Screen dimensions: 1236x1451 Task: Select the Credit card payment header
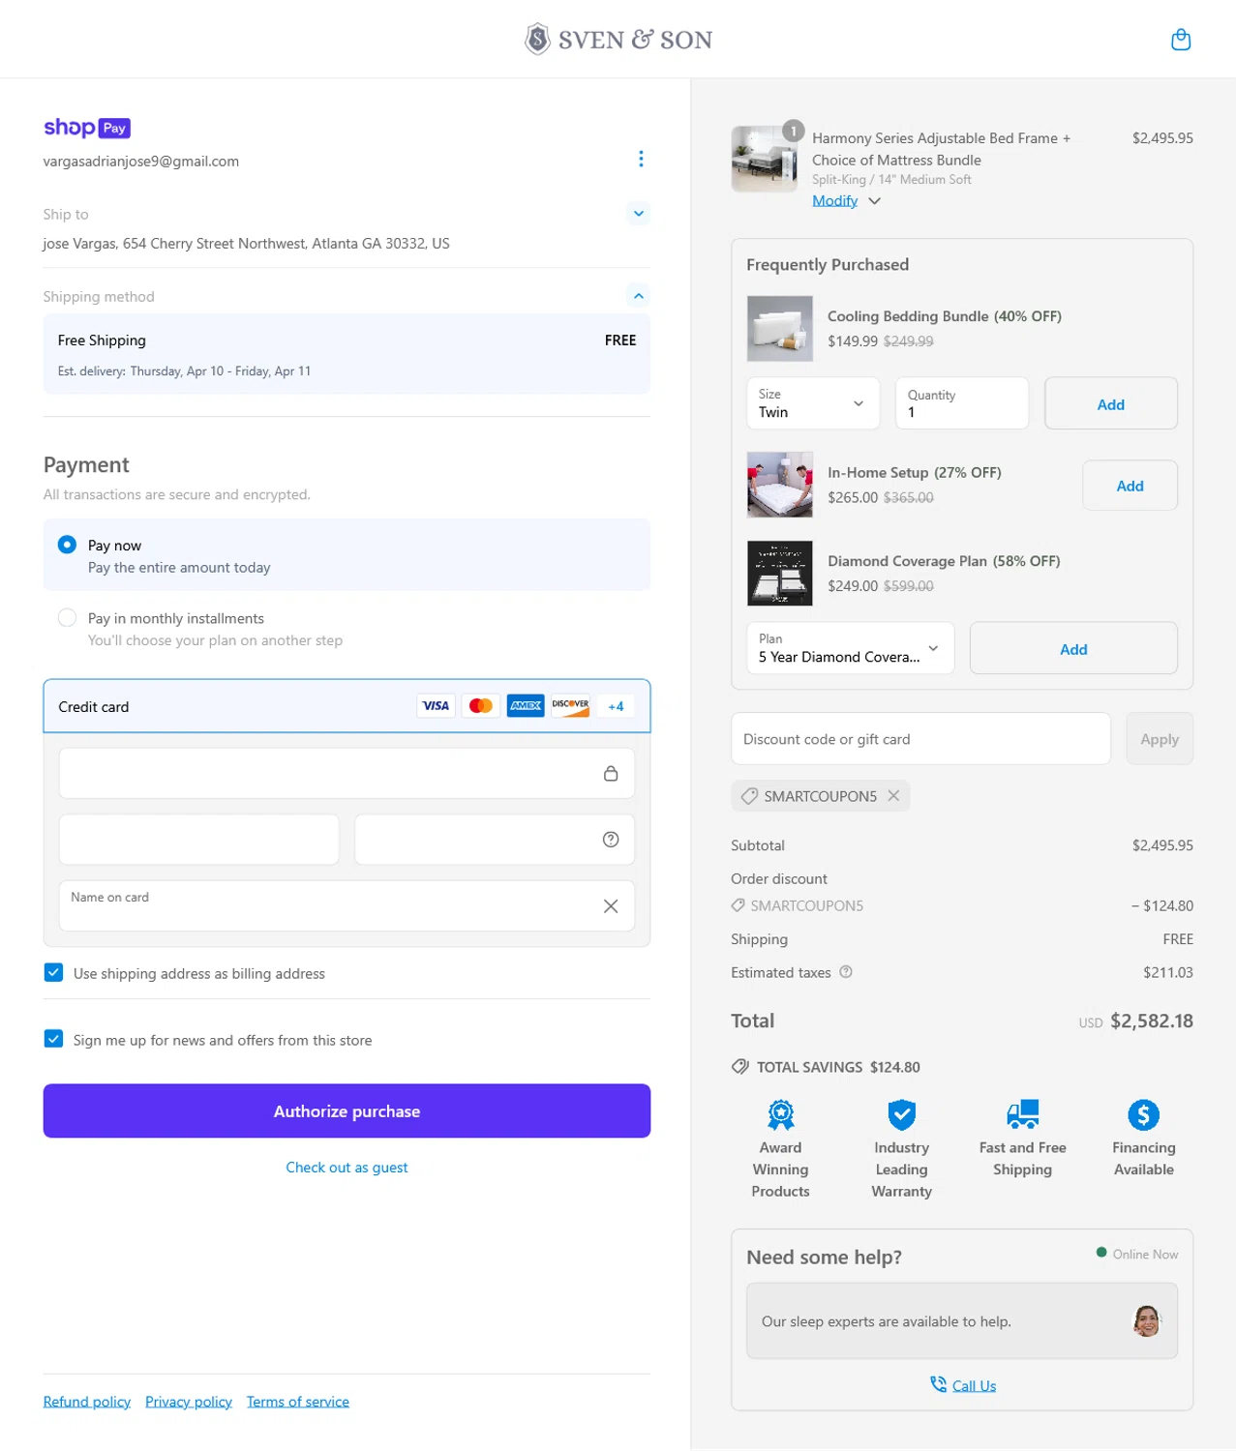pos(347,706)
